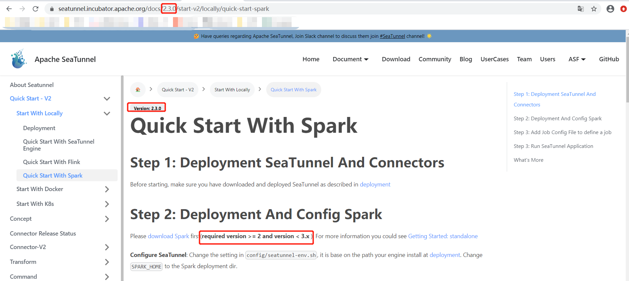This screenshot has width=629, height=281.
Task: Open Quick Start With Flink page
Action: click(52, 162)
